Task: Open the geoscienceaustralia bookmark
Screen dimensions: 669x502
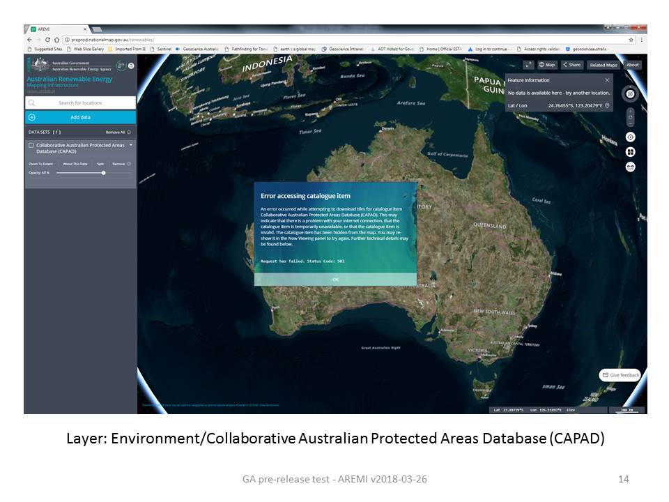Action: coord(586,49)
